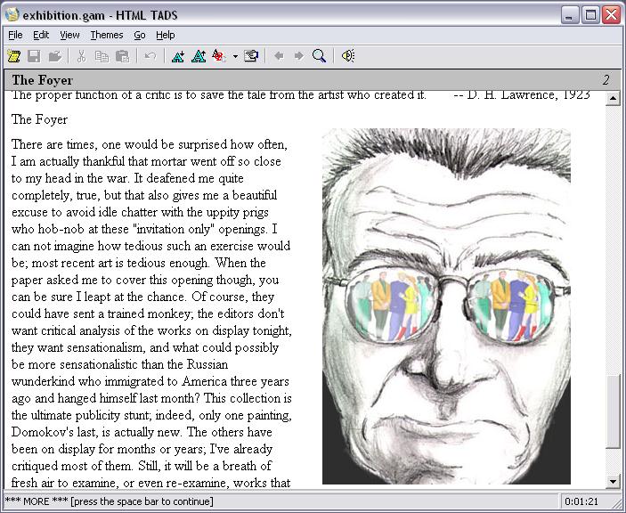Toggle the sound speaker icon

[x=348, y=56]
